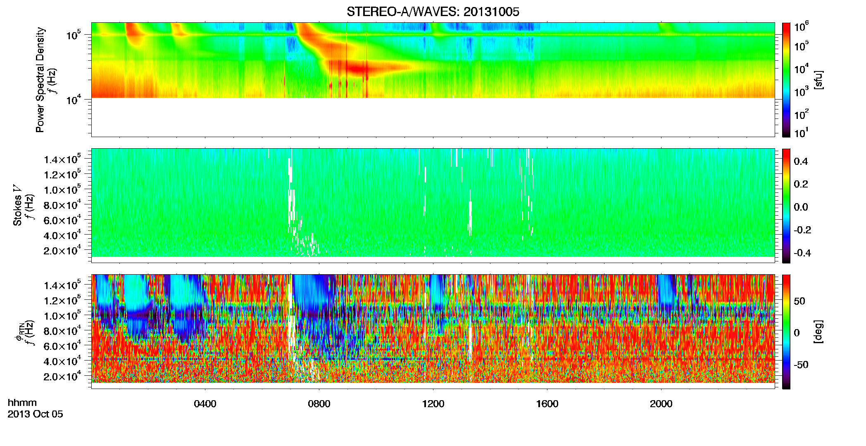Image resolution: width=866 pixels, height=446 pixels.
Task: Click the 1200 time tick label
Action: 433,404
